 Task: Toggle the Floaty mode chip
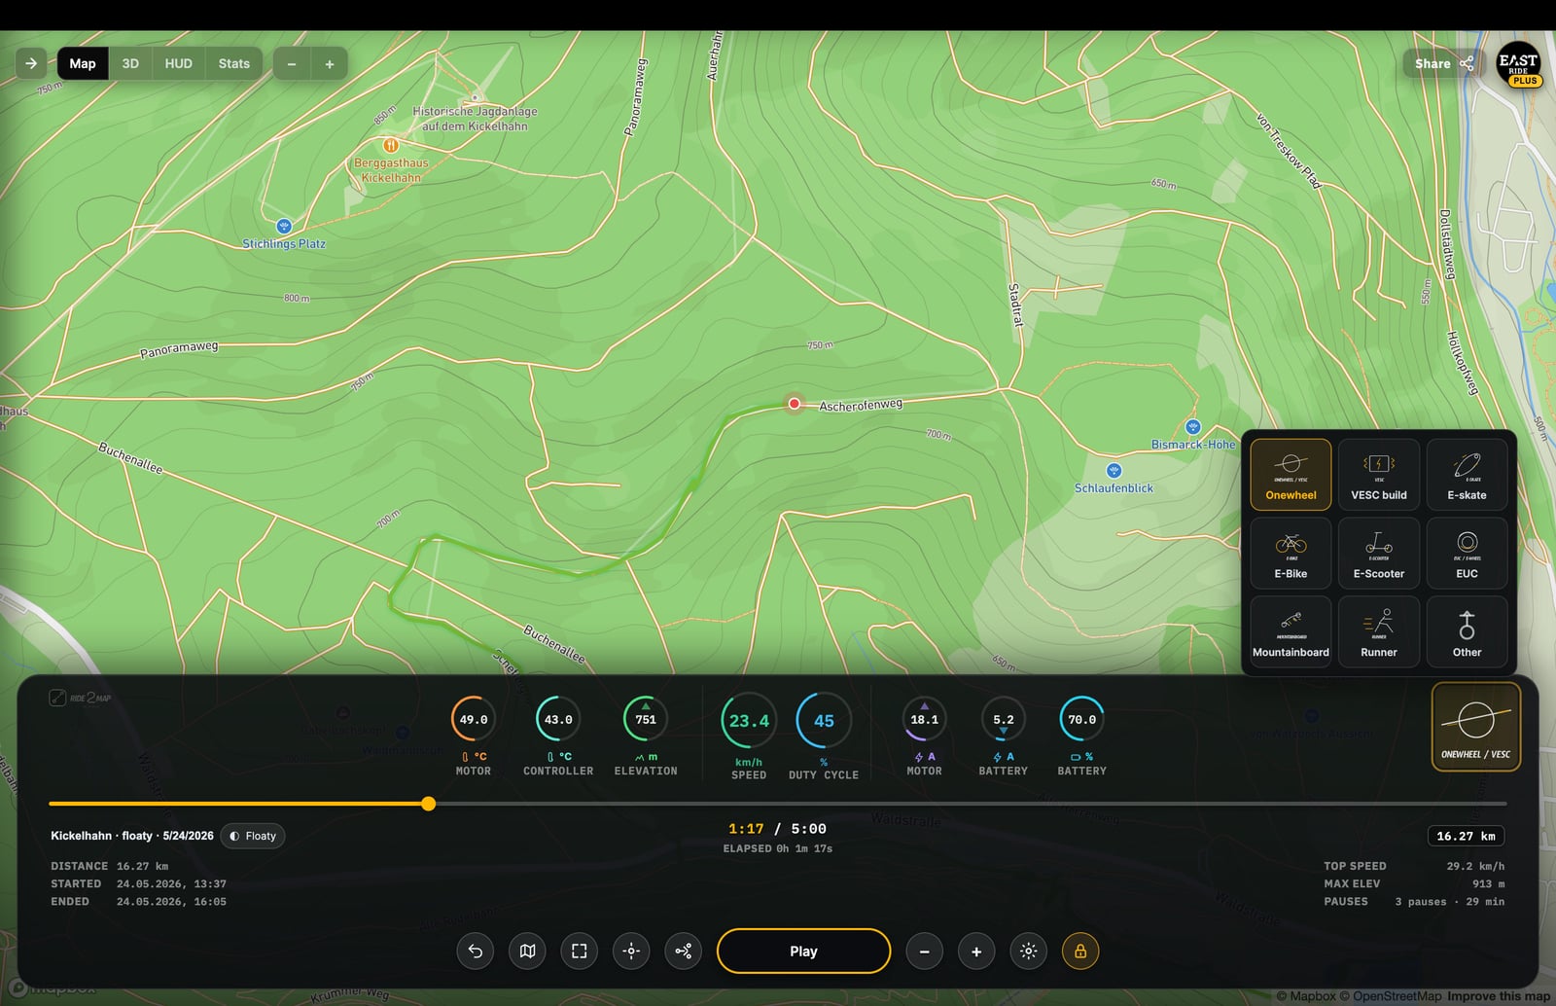pyautogui.click(x=253, y=836)
